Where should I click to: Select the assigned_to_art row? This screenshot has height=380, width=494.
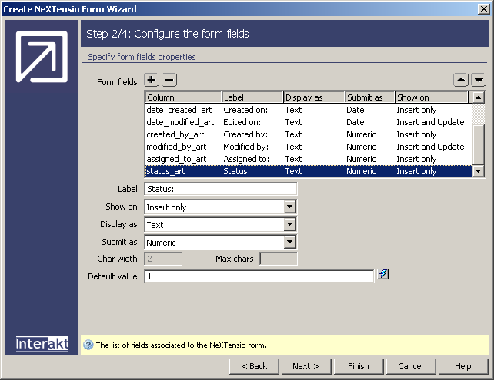tap(309, 159)
